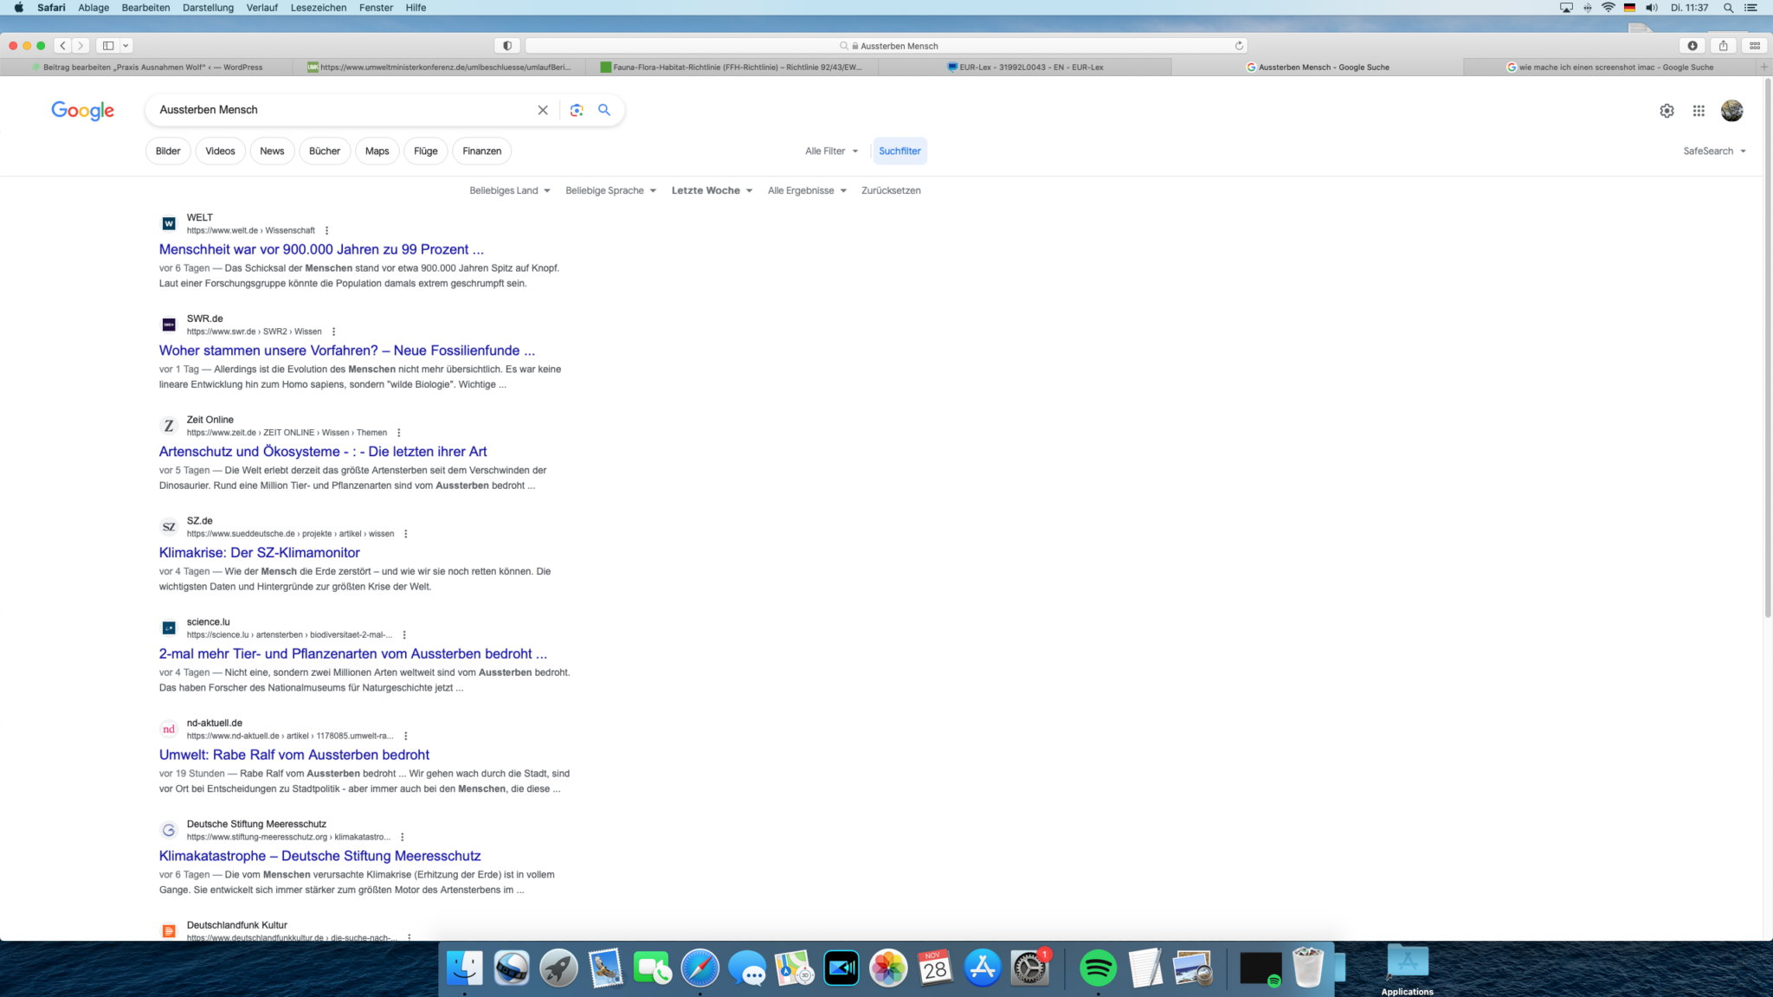Image resolution: width=1773 pixels, height=997 pixels.
Task: Click Zurücksetzen to reset filters
Action: (x=891, y=190)
